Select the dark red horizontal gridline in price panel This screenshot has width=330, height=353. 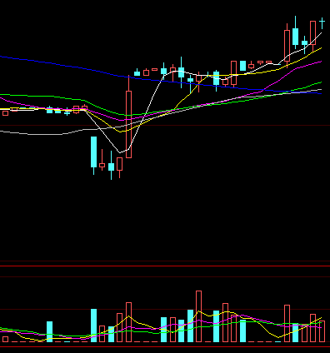[x=165, y=126]
